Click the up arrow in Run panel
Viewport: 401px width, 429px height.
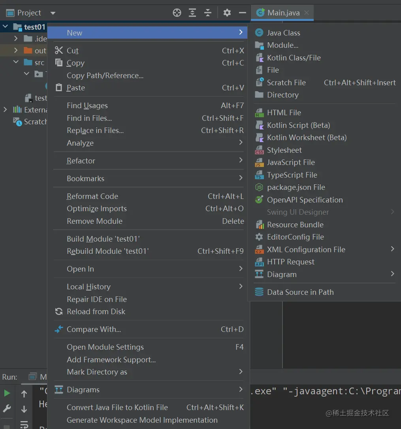click(x=24, y=394)
